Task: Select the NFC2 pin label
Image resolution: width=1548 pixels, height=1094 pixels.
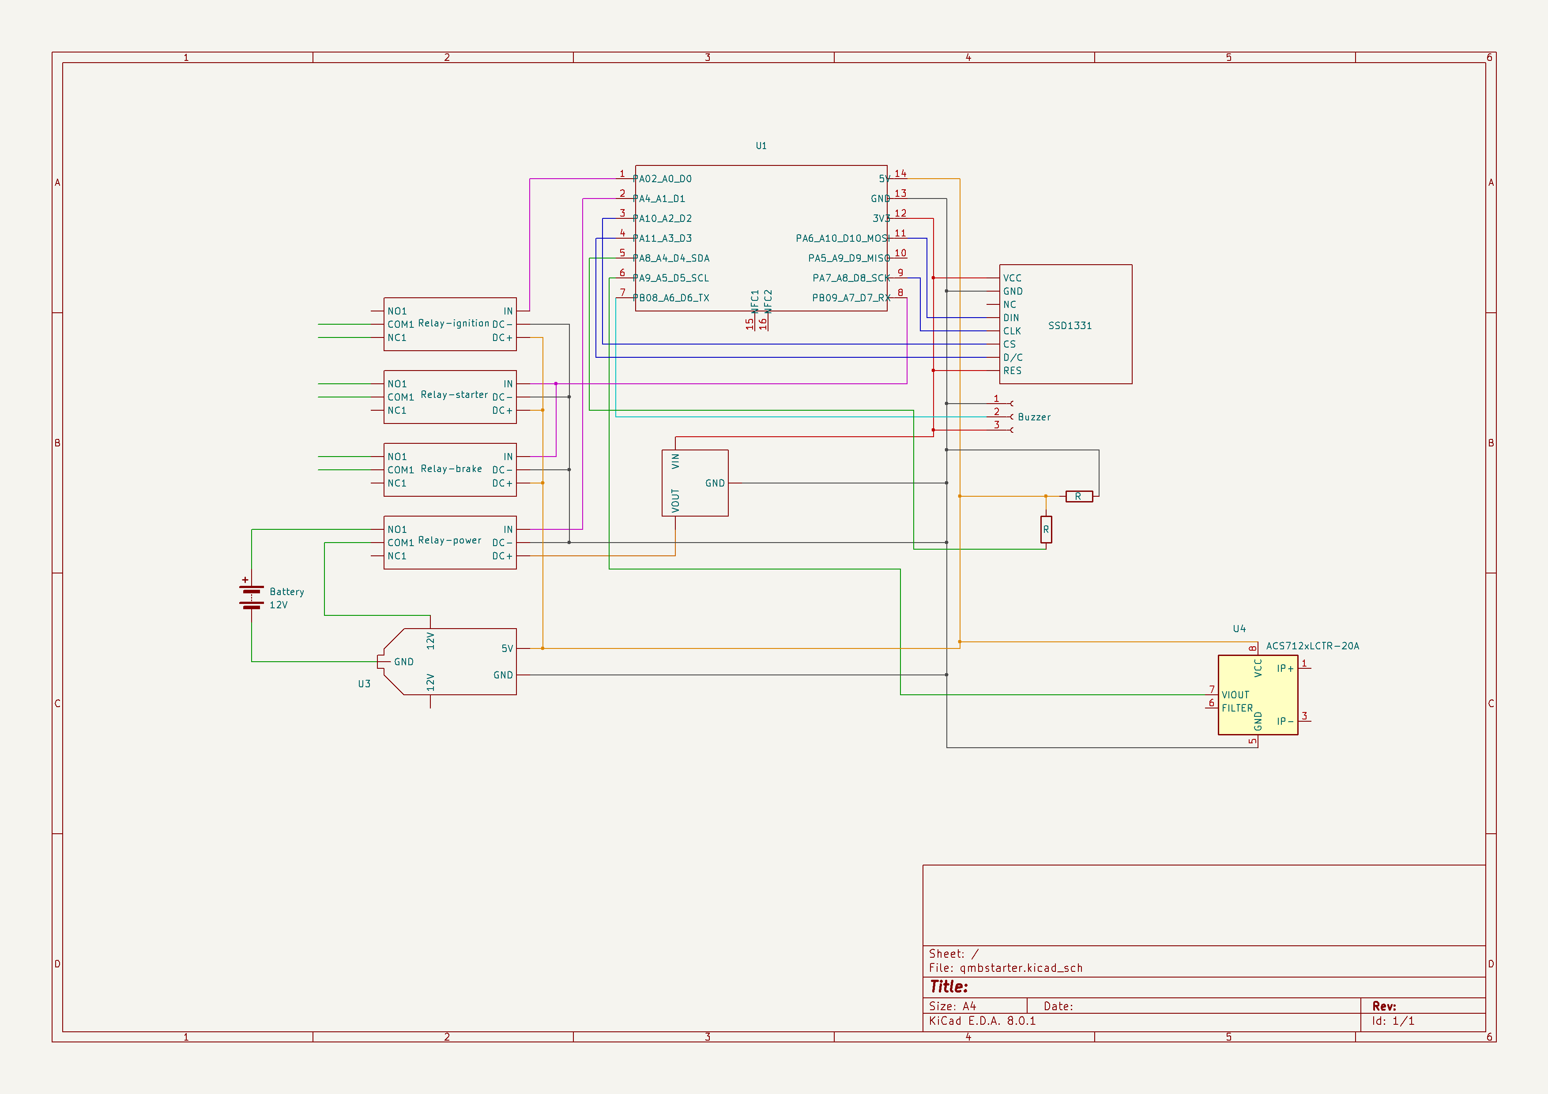Action: (x=768, y=301)
